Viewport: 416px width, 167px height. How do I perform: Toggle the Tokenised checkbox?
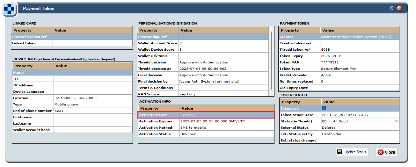tap(324, 108)
